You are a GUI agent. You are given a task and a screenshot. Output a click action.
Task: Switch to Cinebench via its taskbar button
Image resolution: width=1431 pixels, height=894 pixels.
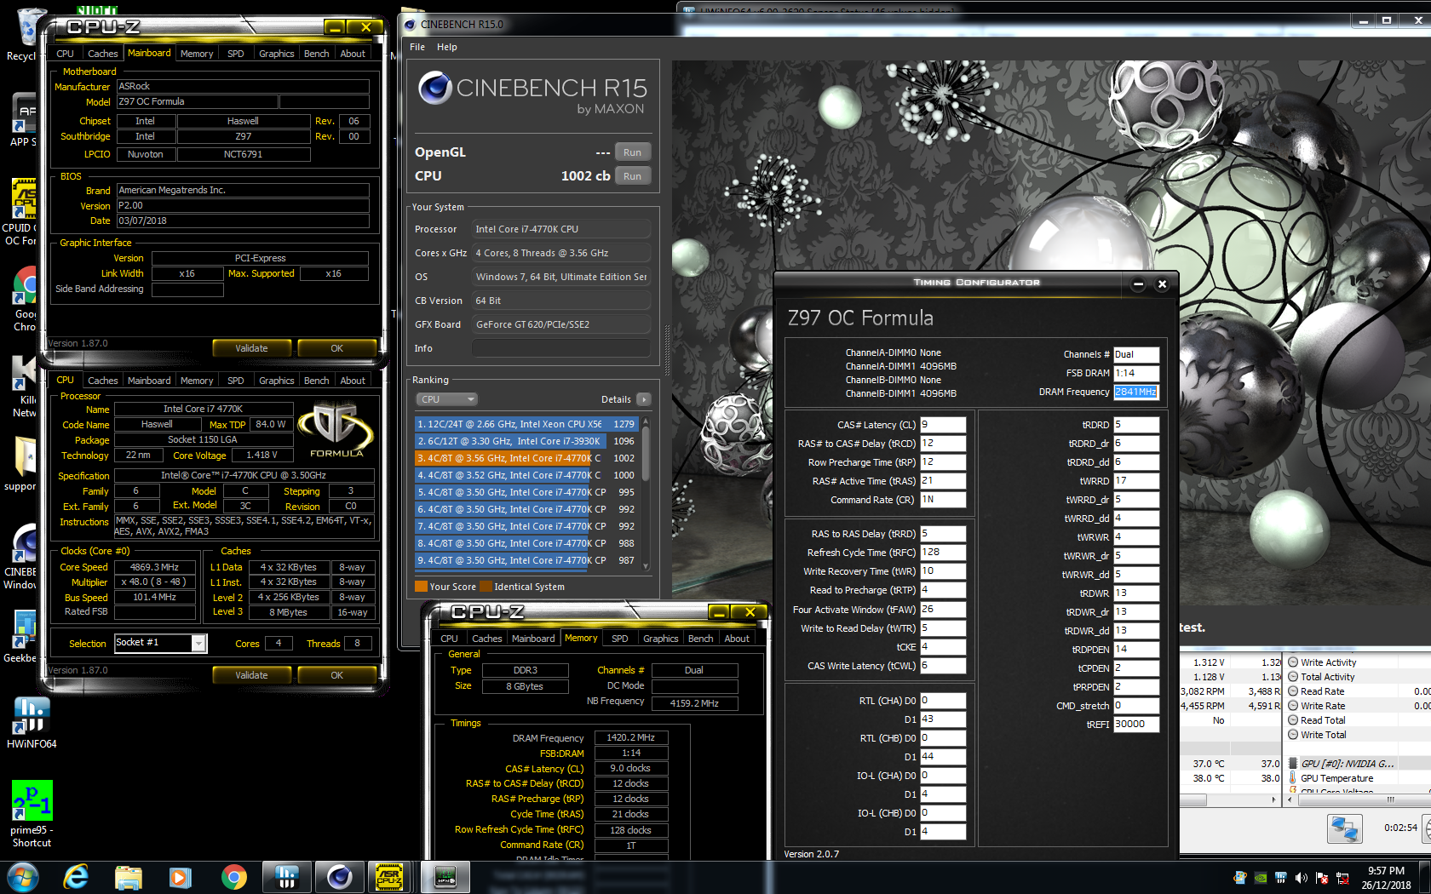click(x=339, y=877)
